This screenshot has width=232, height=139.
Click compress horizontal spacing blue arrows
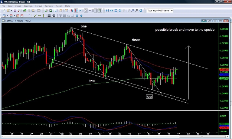107,10
